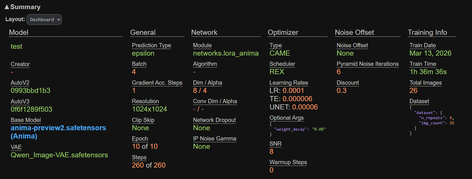Click the Module value networks.lora_anima
The width and height of the screenshot is (472, 179).
(226, 53)
